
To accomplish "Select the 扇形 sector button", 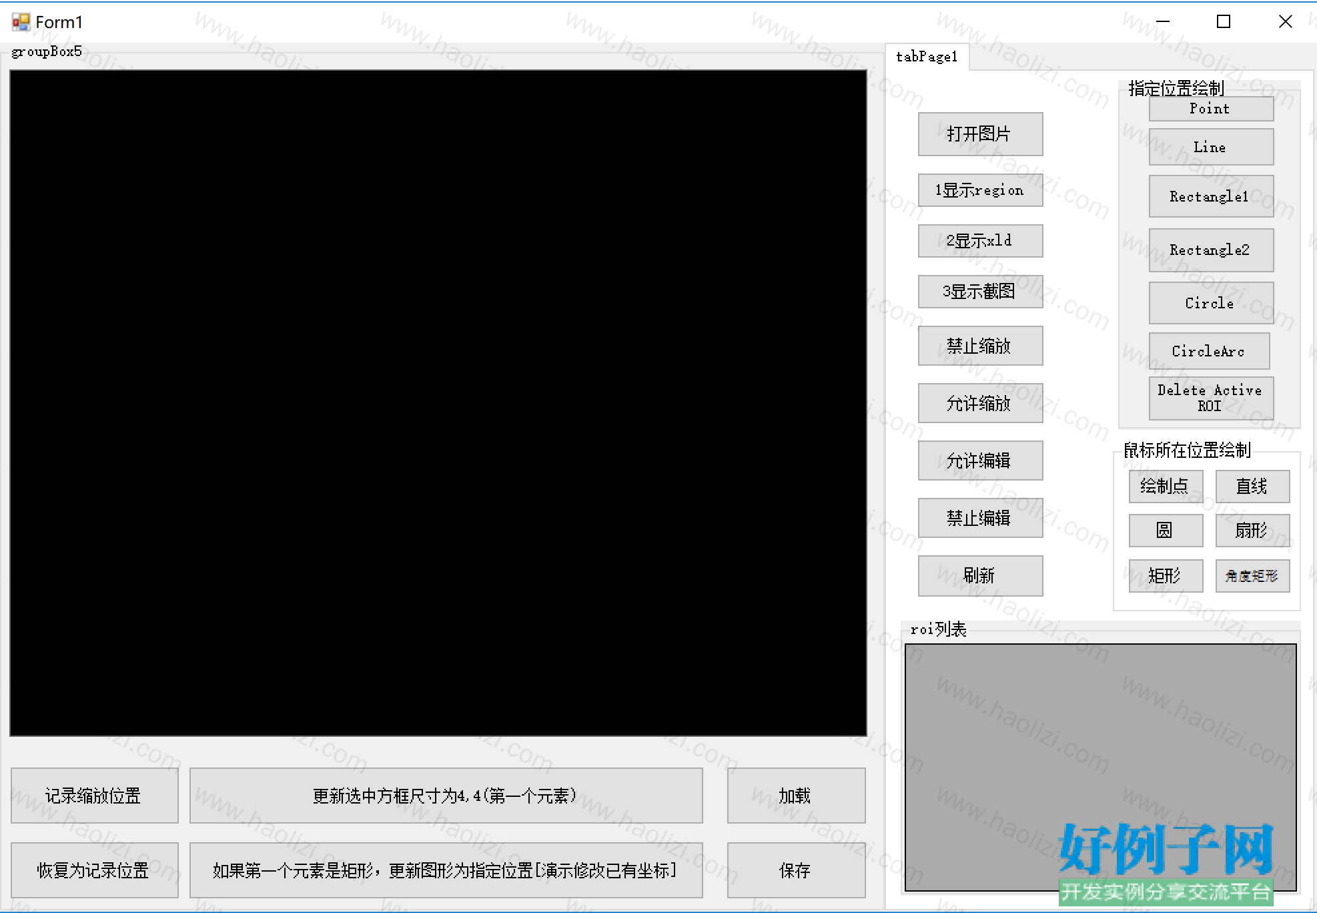I will tap(1252, 531).
